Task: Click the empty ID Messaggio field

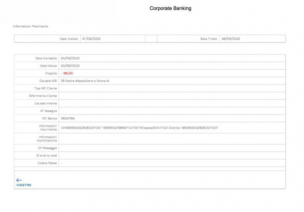Action: pos(171,148)
